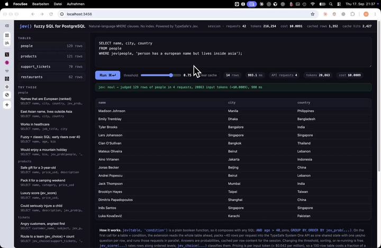
Task: Load 'Names that are European (ranked)' example
Action: [x=51, y=101]
